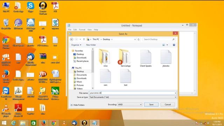Image resolution: width=224 pixels, height=126 pixels.
Task: Open the Help icon in Save As
Action: pos(174,45)
